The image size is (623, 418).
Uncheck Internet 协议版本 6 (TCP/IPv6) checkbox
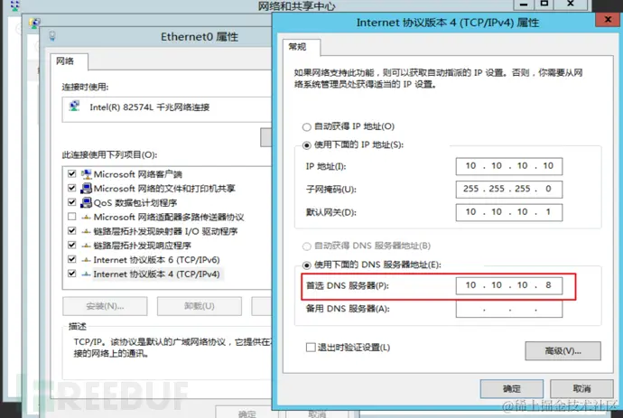click(x=72, y=259)
